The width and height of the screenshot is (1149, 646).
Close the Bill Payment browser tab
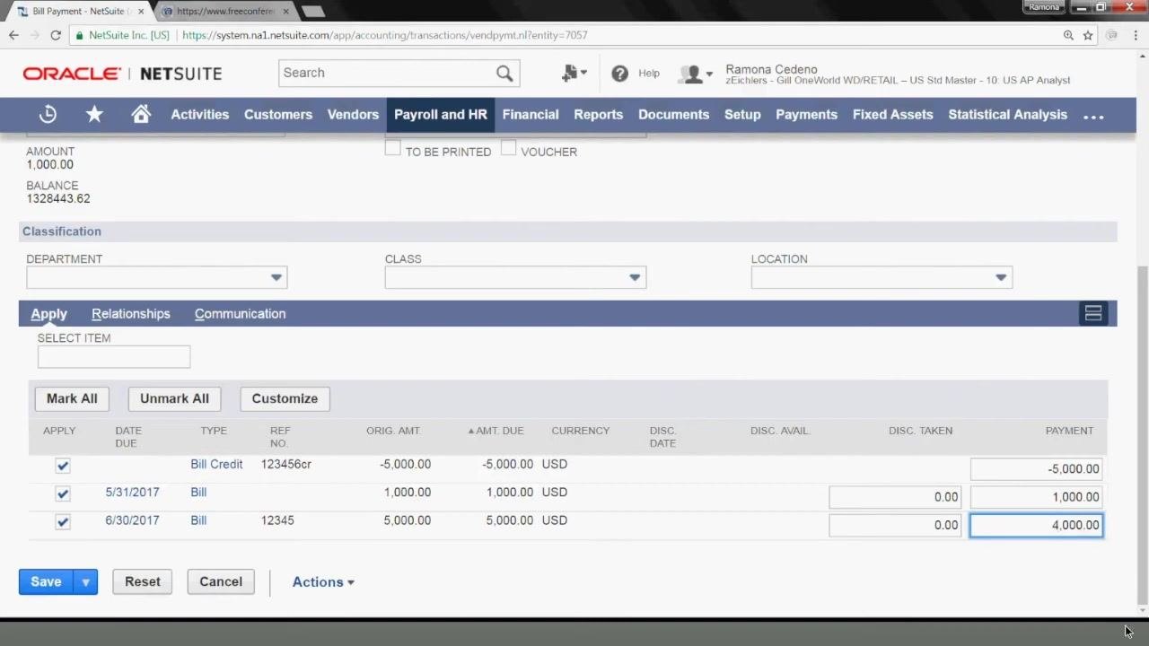pyautogui.click(x=141, y=12)
